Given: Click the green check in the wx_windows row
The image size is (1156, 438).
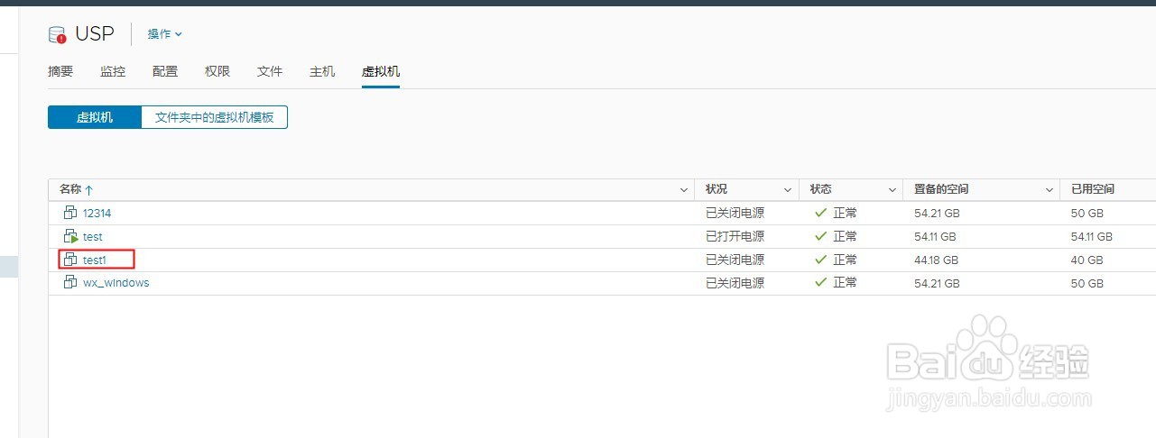Looking at the screenshot, I should click(820, 282).
